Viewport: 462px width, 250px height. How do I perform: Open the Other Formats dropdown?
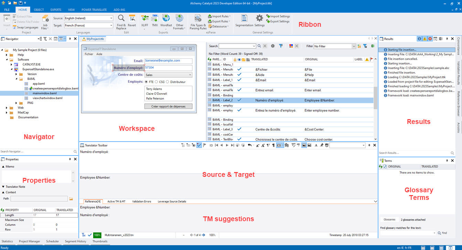tap(179, 22)
